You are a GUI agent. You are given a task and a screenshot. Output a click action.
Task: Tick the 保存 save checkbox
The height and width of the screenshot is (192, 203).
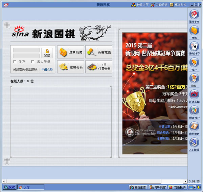coord(15,62)
